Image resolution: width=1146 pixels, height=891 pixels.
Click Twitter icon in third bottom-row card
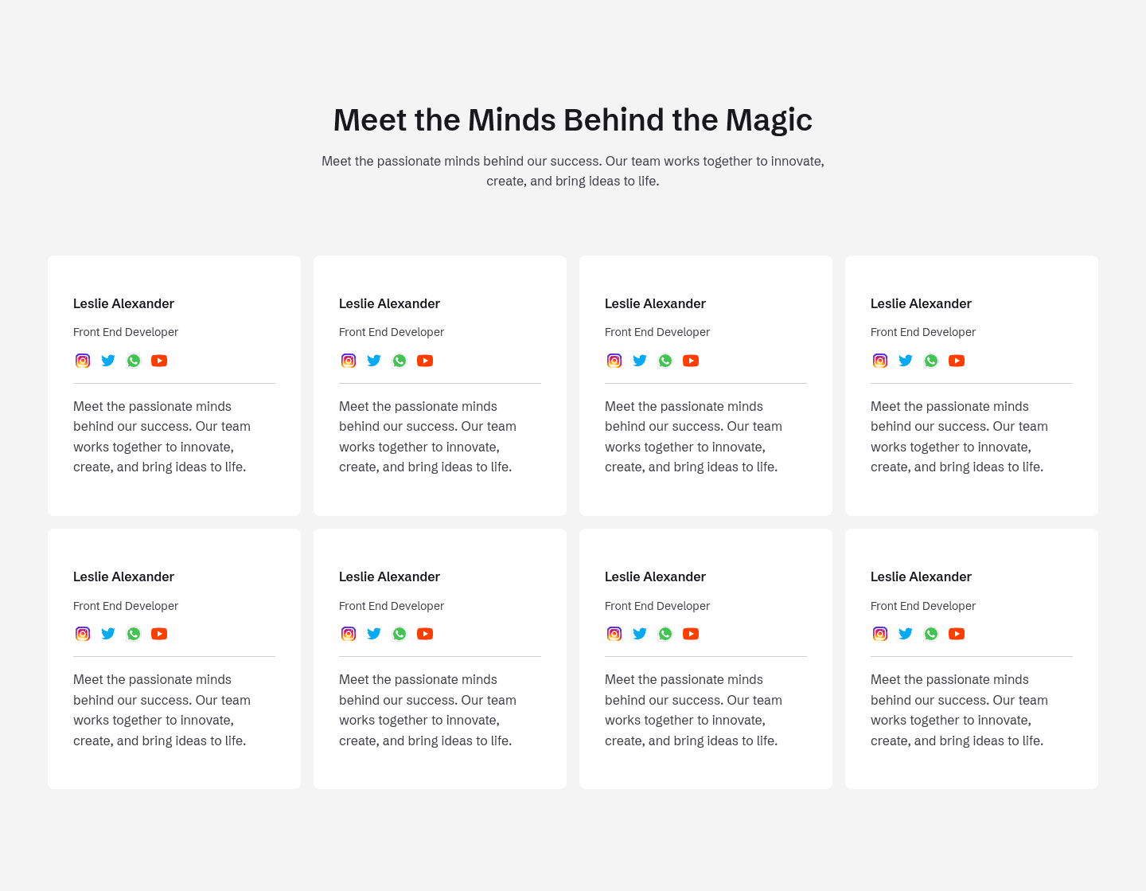point(640,634)
